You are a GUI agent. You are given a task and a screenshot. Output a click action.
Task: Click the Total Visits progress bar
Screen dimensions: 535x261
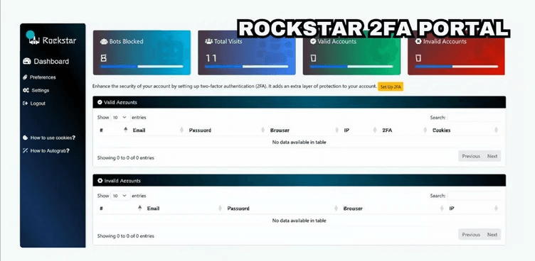point(247,67)
